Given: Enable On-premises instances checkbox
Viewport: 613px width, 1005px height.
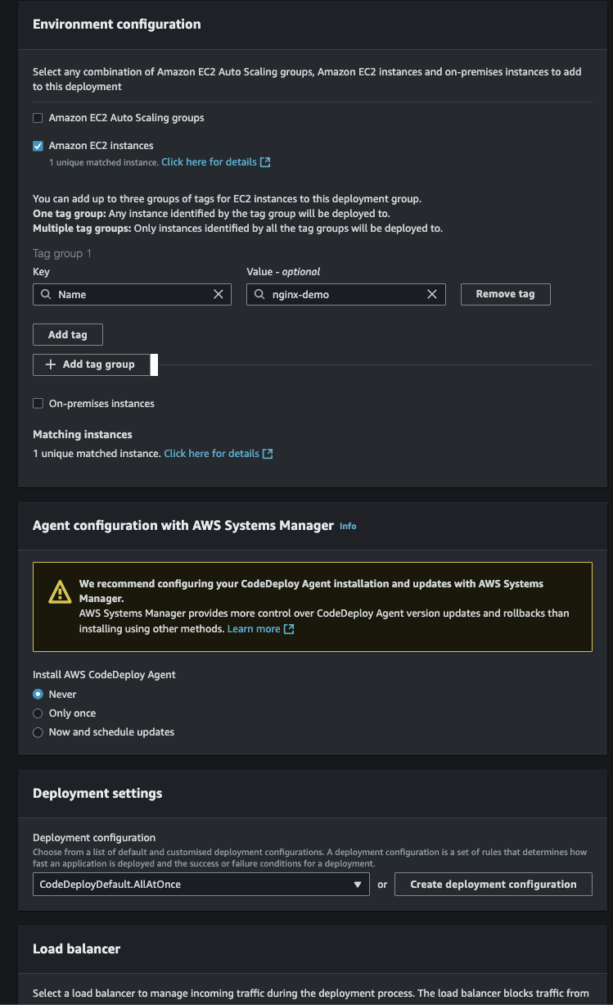Looking at the screenshot, I should pyautogui.click(x=38, y=404).
